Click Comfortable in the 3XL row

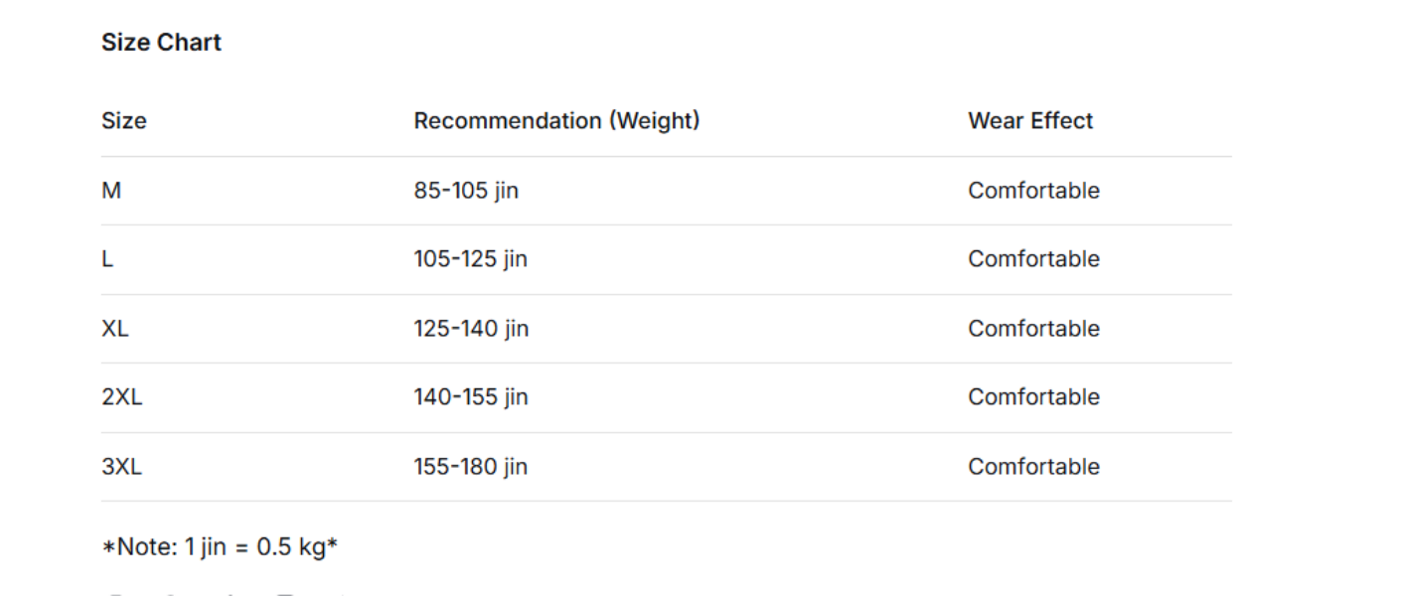[1033, 467]
